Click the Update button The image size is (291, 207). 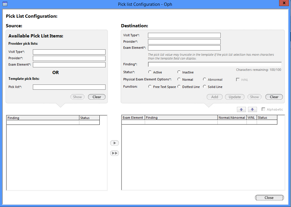click(x=235, y=97)
